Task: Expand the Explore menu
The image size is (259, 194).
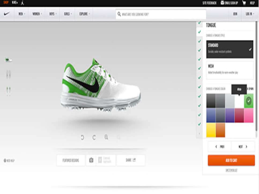Action: [84, 14]
